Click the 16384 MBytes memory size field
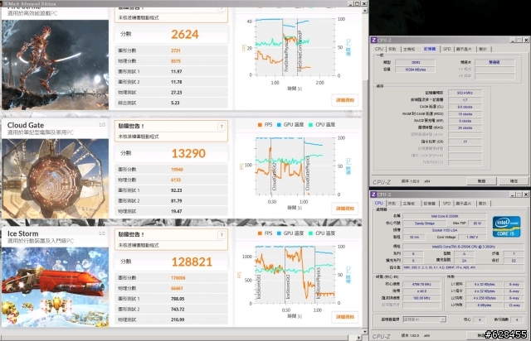Screen dimensions: 531x341 click(416, 70)
